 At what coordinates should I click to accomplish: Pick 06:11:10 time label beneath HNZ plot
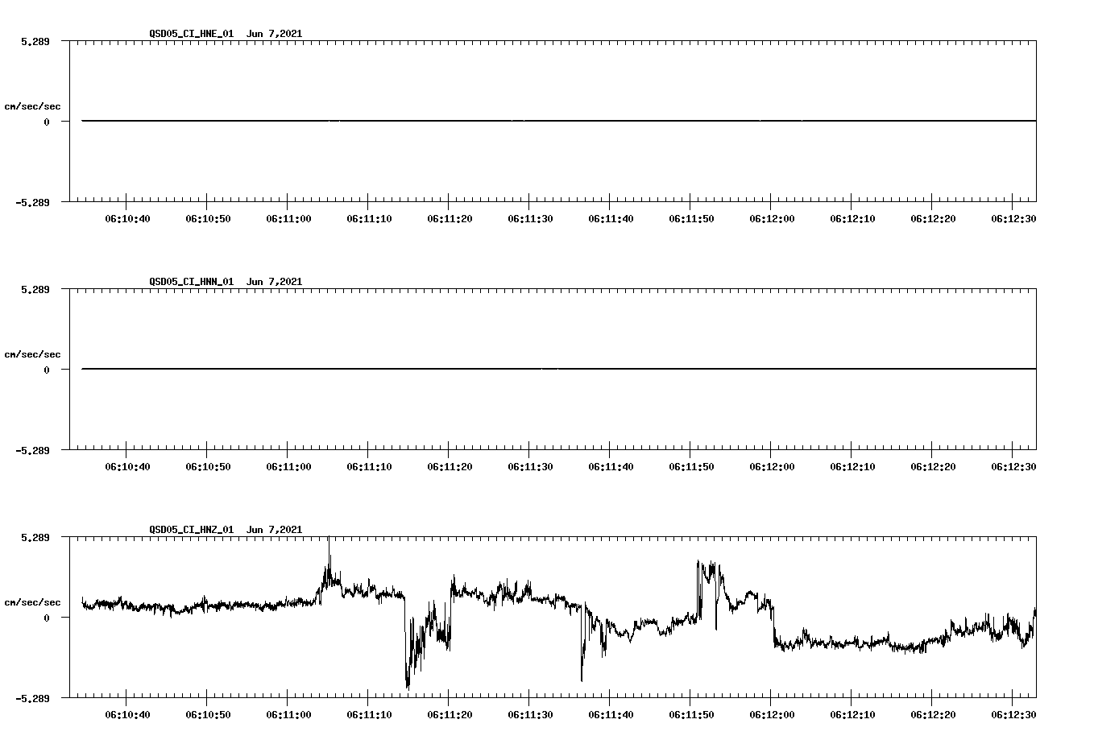coord(369,715)
